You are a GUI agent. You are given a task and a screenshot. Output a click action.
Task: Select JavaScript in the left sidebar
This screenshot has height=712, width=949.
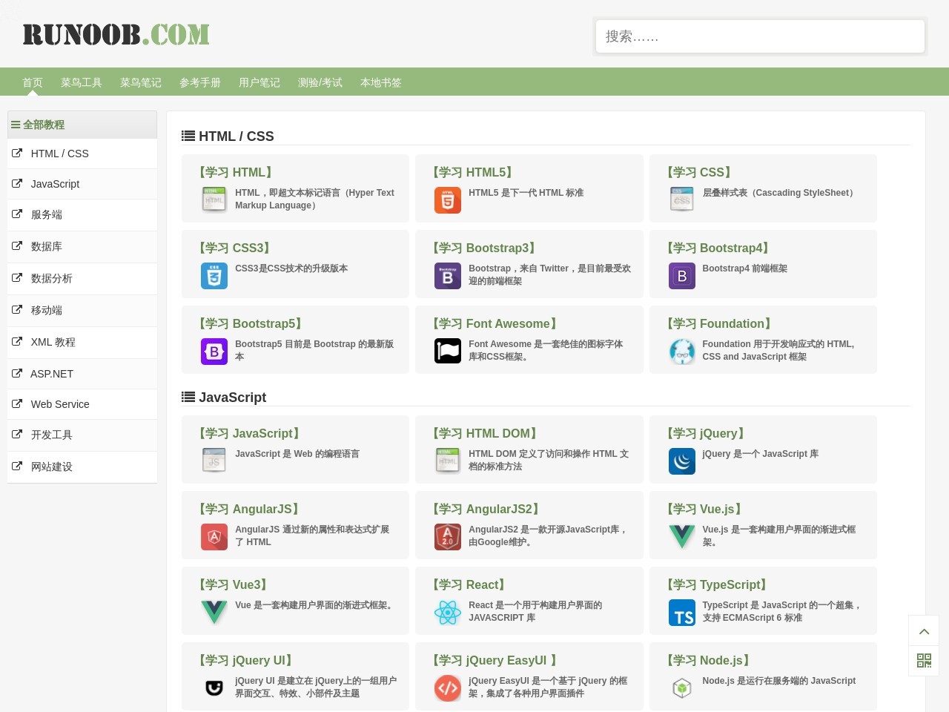(55, 184)
